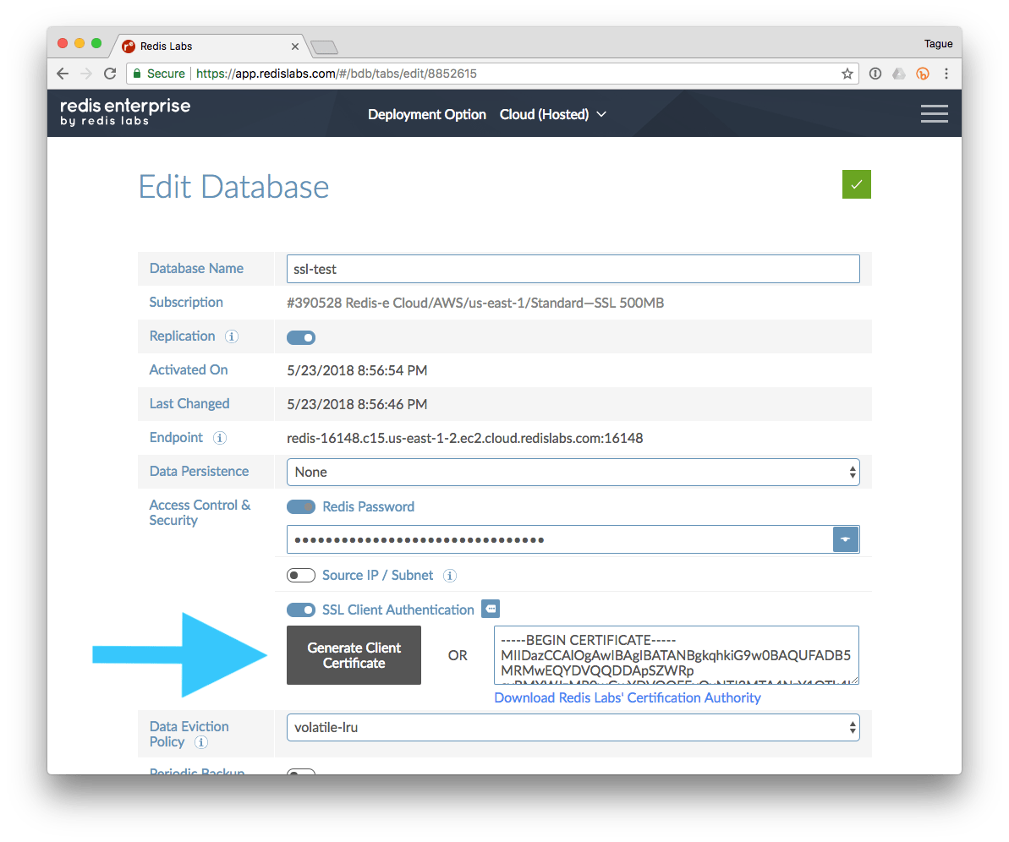Enable Source IP / Subnet filtering
This screenshot has width=1009, height=842.
(301, 575)
